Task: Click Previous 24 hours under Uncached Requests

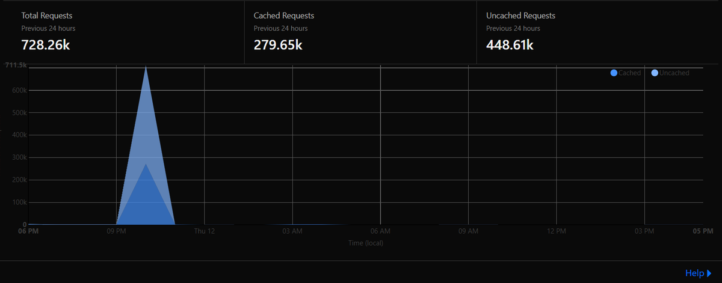Action: pos(513,28)
